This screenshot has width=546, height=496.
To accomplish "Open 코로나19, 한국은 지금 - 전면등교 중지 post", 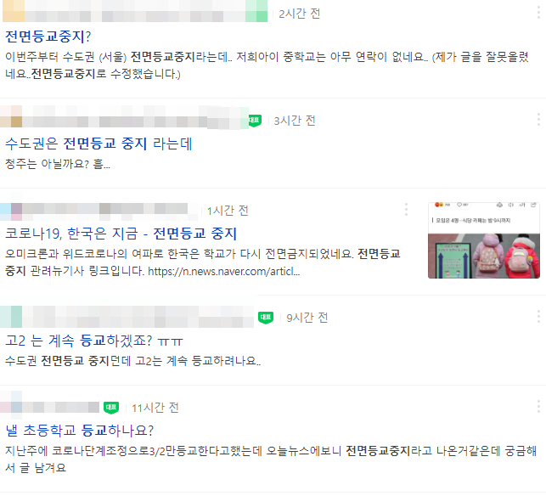I will pyautogui.click(x=121, y=234).
